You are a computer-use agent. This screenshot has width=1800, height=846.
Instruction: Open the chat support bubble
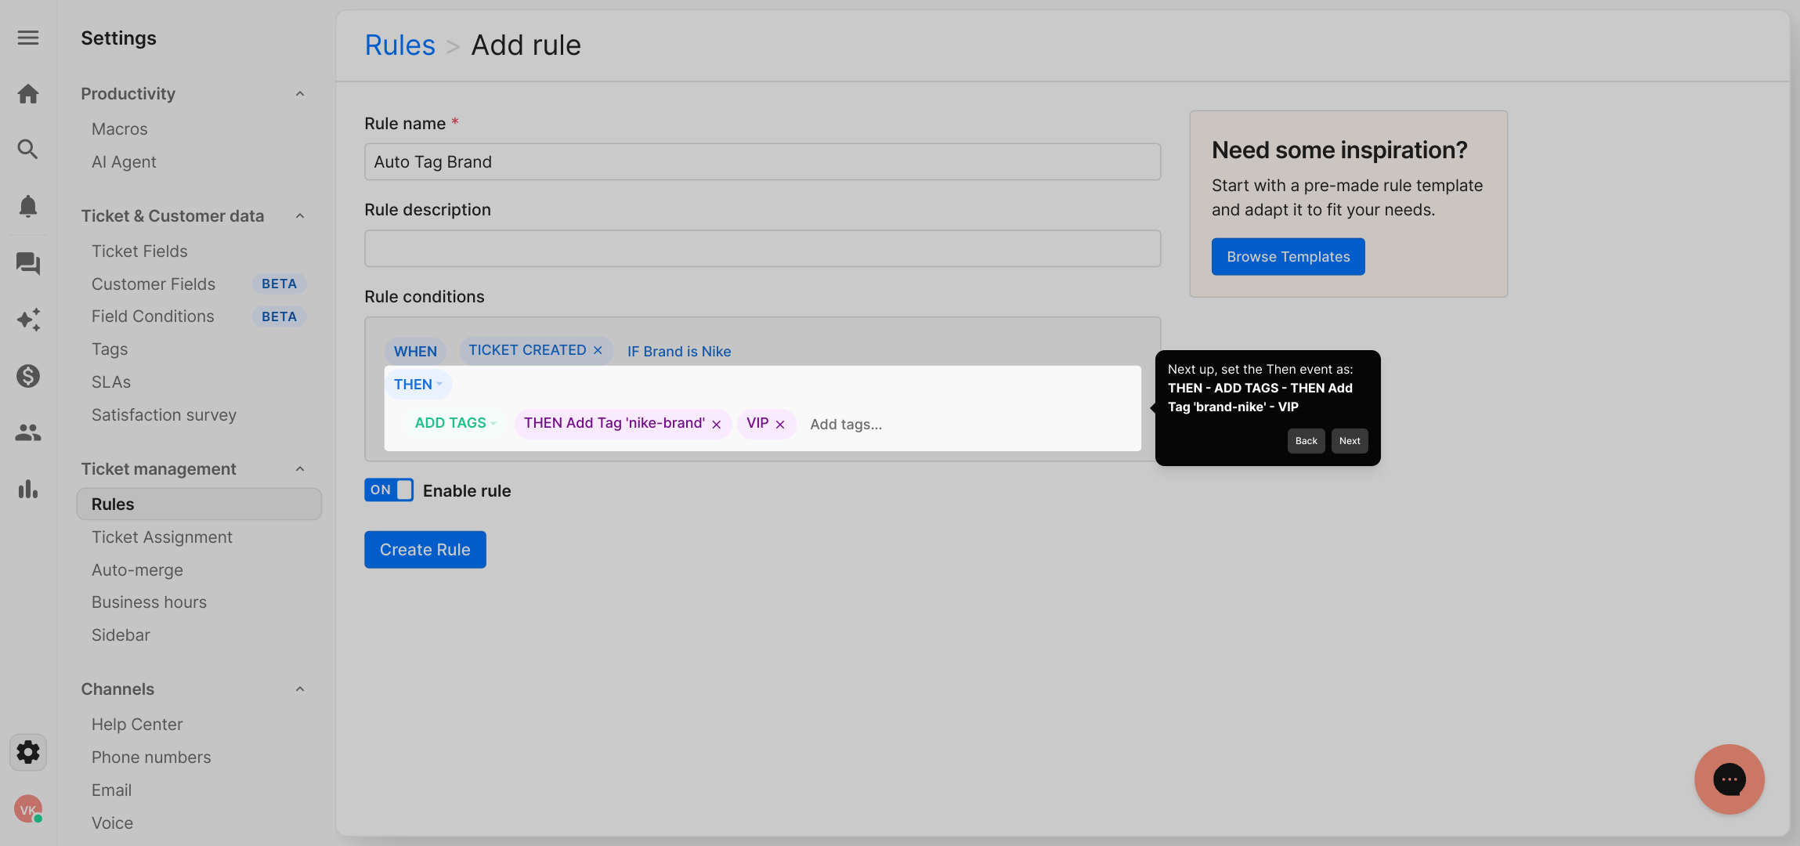1730,779
